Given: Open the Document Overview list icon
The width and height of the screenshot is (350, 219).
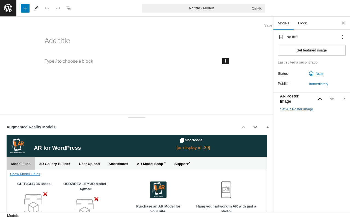Looking at the screenshot, I should coord(69,8).
